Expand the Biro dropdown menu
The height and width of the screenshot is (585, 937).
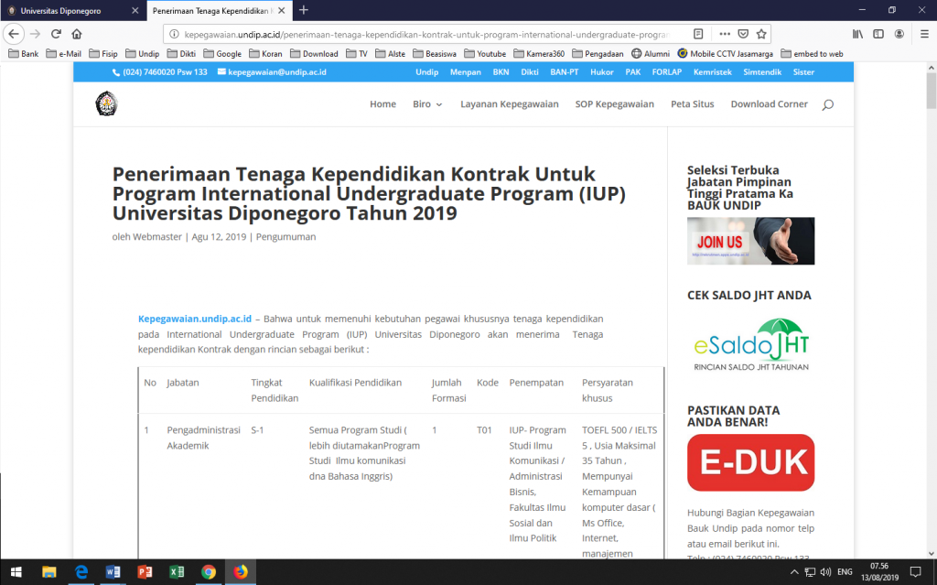(427, 104)
